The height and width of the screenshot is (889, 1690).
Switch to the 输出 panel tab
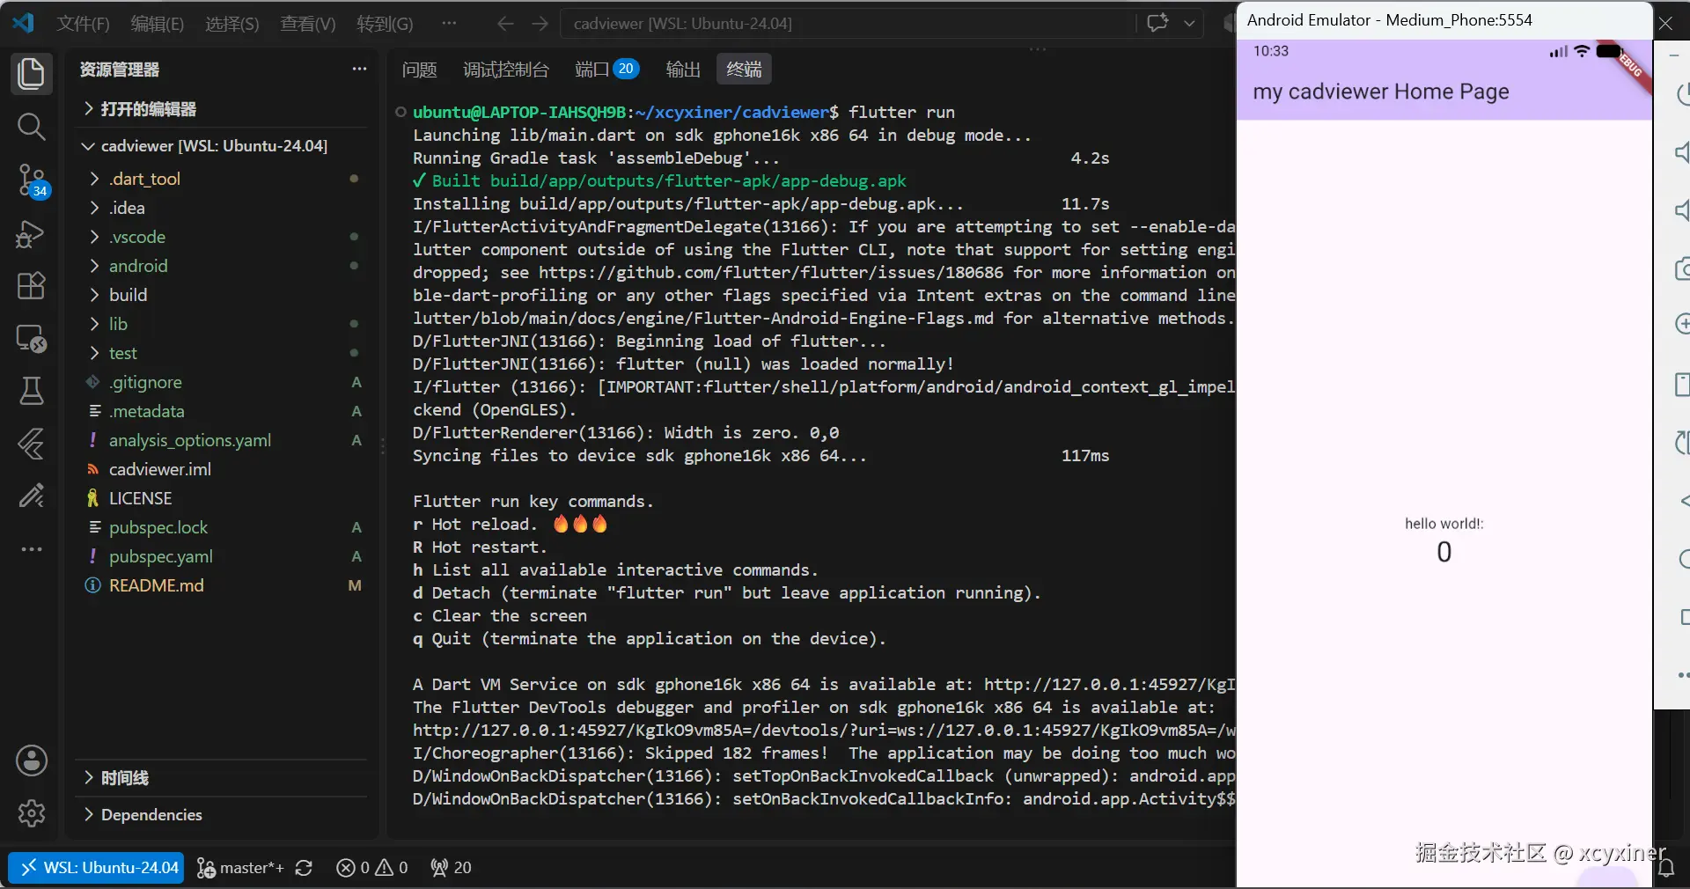coord(683,70)
